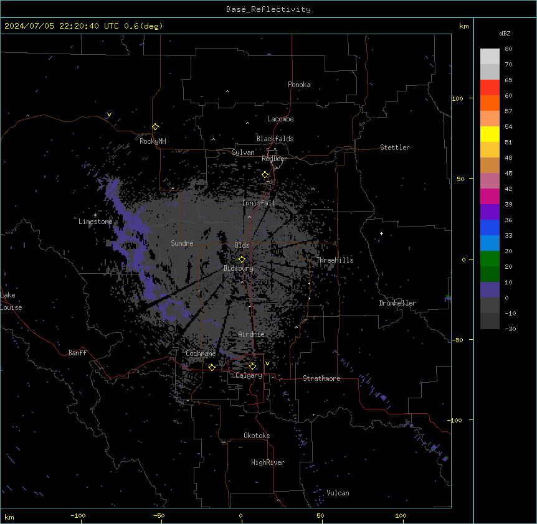Click the Limestone label
Image resolution: width=537 pixels, height=524 pixels.
[95, 222]
